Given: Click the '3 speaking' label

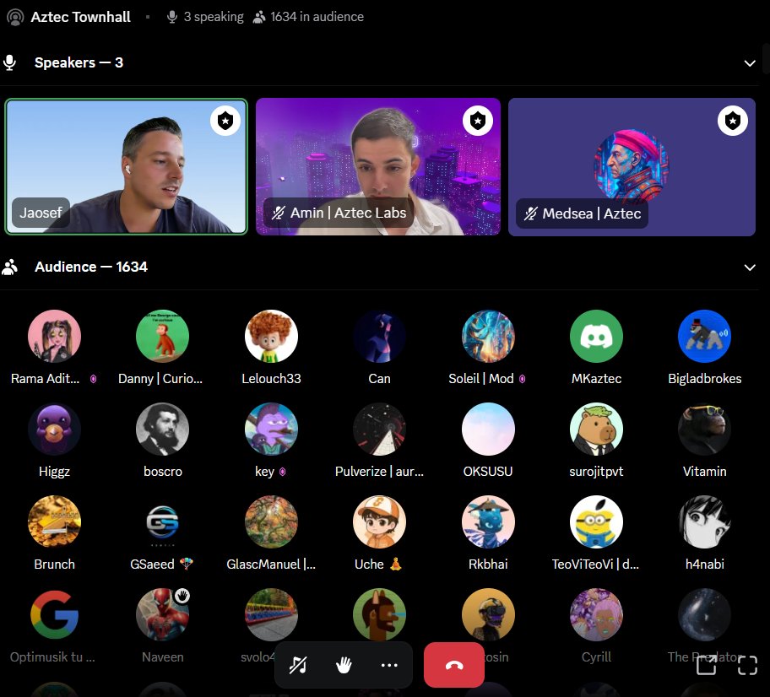Looking at the screenshot, I should click(x=214, y=17).
